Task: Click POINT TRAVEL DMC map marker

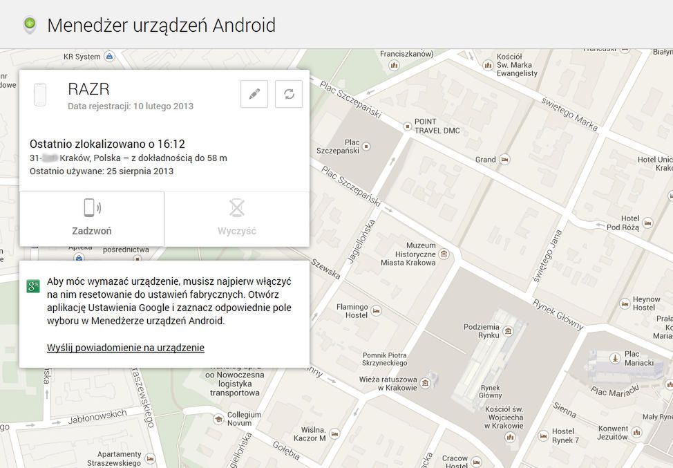Action: pyautogui.click(x=407, y=127)
